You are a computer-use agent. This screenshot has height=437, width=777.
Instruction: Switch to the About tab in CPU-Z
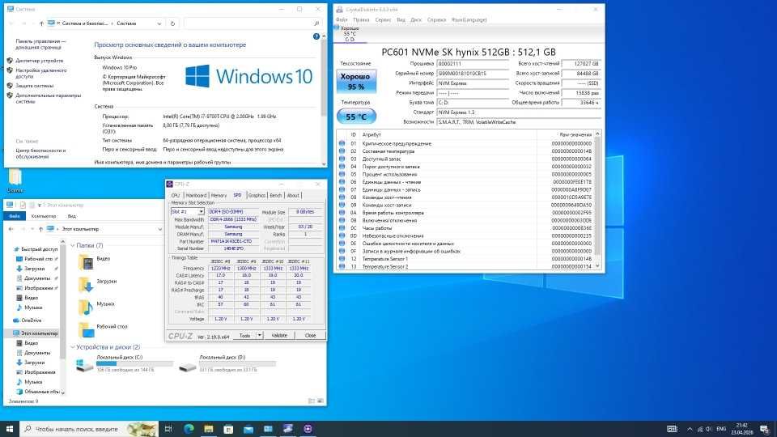[293, 195]
